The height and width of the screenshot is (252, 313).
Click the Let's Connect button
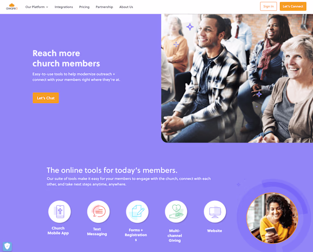293,6
